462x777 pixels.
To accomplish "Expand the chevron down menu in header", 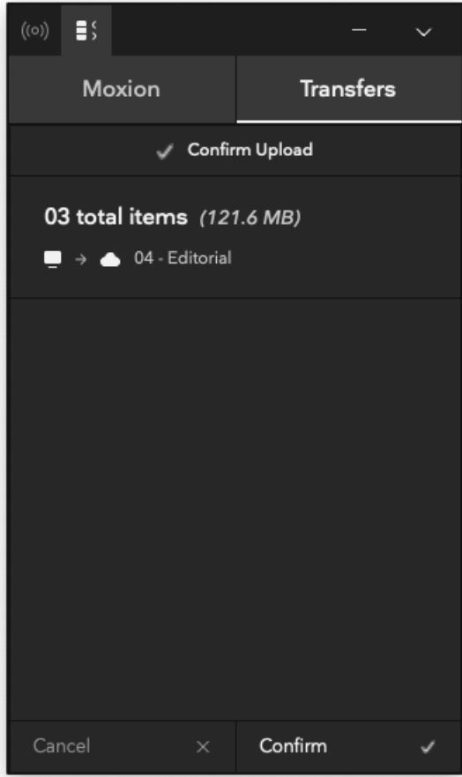I will click(x=423, y=33).
